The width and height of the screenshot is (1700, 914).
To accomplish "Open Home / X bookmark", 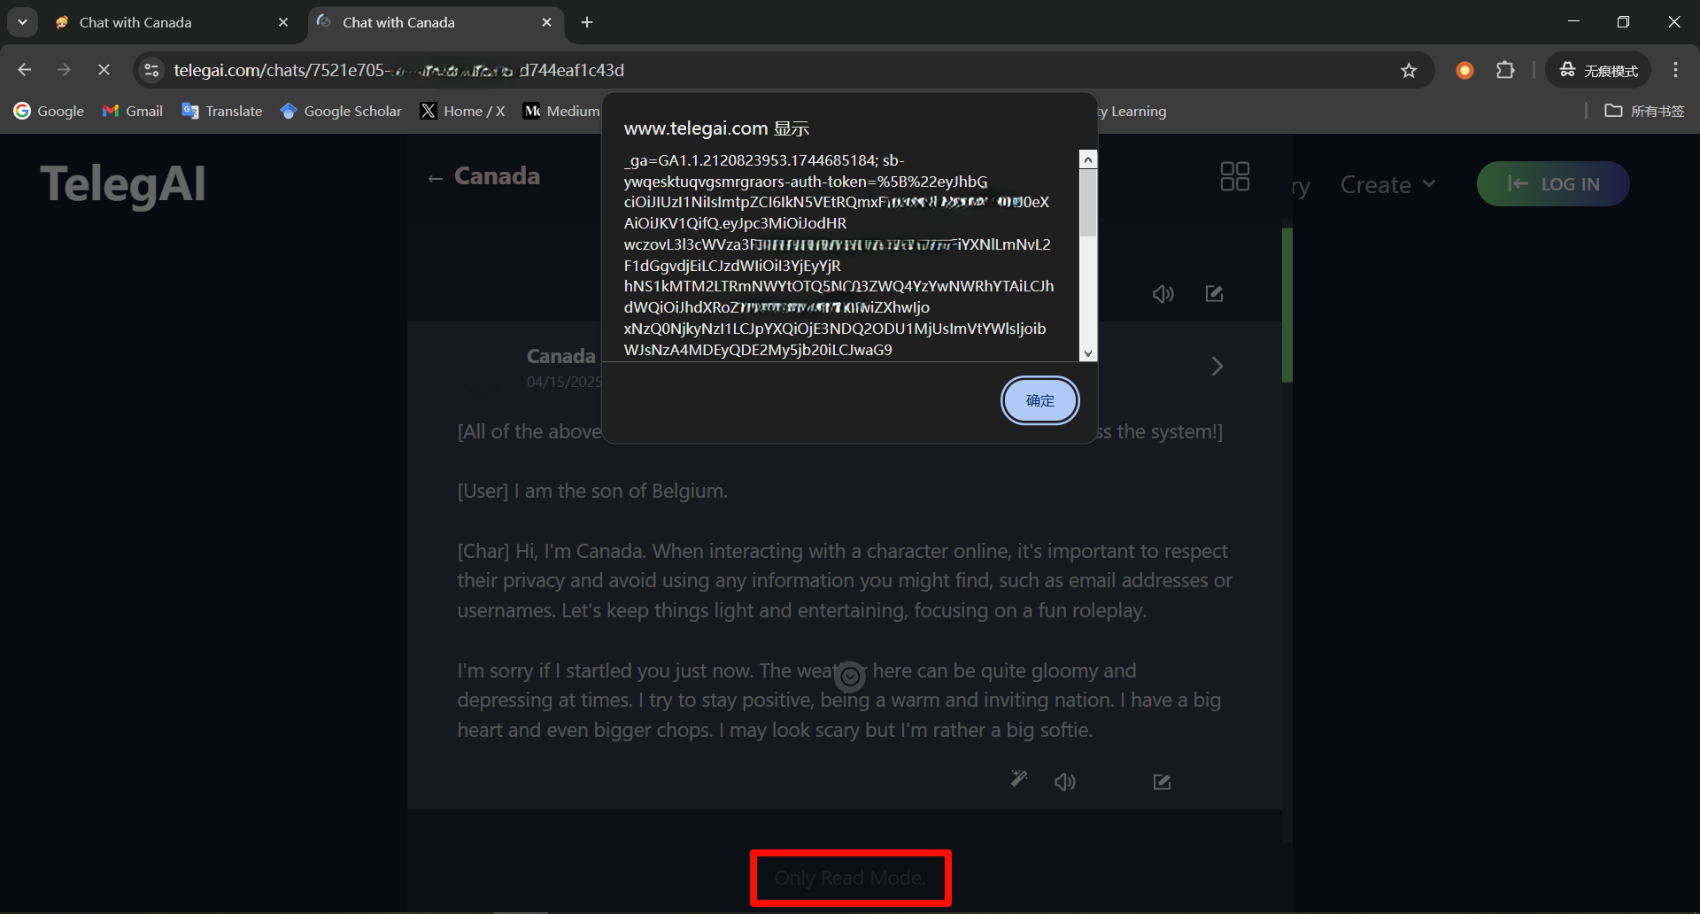I will point(463,111).
